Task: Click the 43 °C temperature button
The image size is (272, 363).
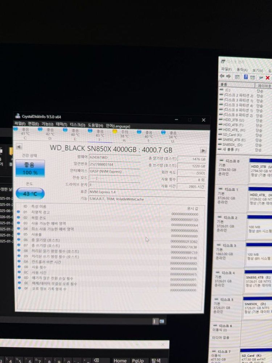Action: coord(30,193)
